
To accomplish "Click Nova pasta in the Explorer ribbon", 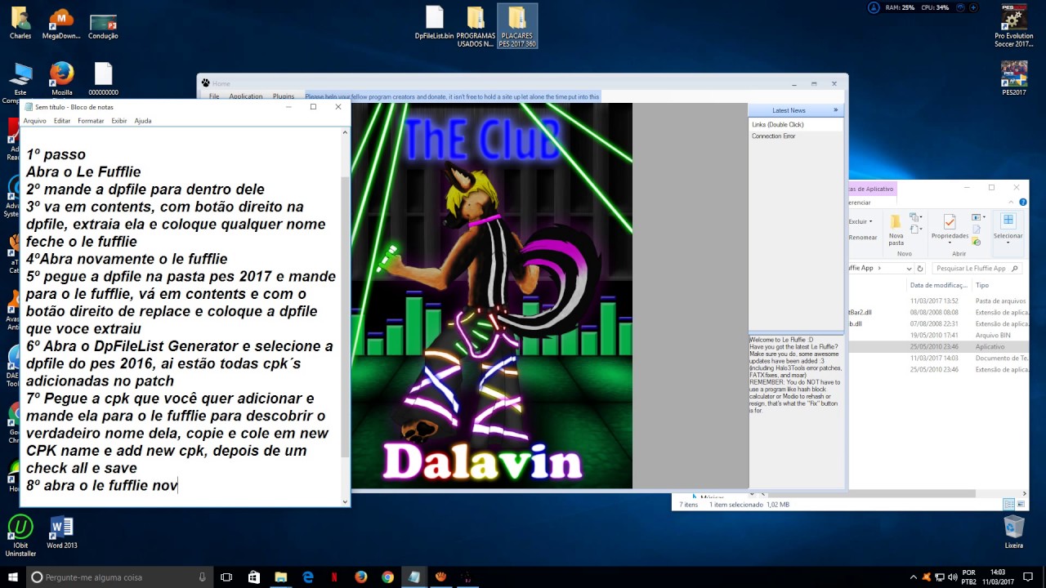I will tap(896, 229).
